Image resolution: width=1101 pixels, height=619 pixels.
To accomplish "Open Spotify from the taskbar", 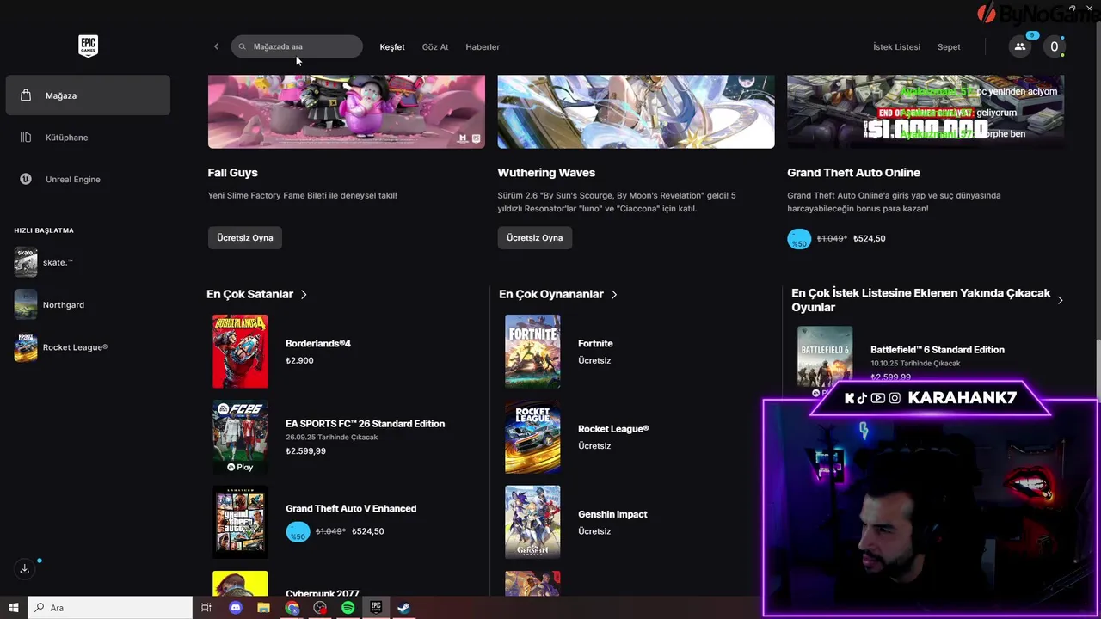I will coord(348,608).
